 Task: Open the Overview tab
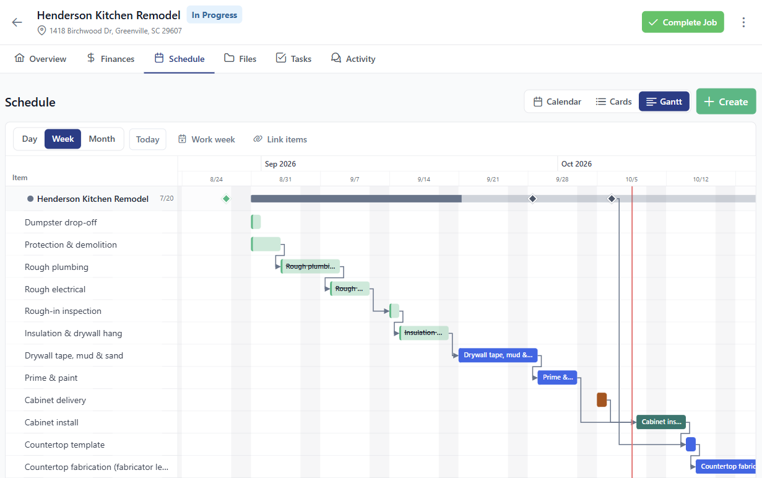point(40,59)
